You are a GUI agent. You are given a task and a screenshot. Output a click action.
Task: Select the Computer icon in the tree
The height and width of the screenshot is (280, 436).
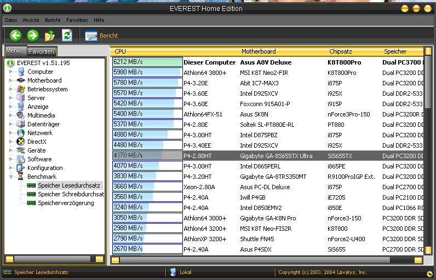[21, 72]
